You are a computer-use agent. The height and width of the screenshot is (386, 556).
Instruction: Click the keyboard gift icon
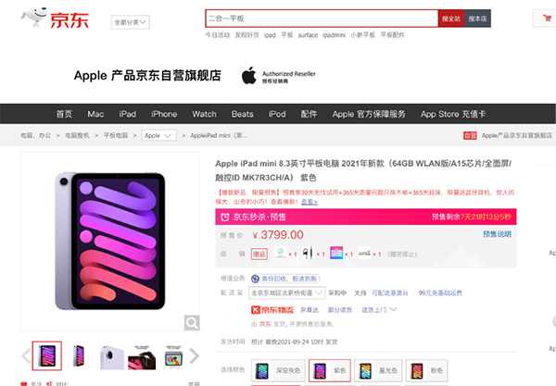(336, 254)
